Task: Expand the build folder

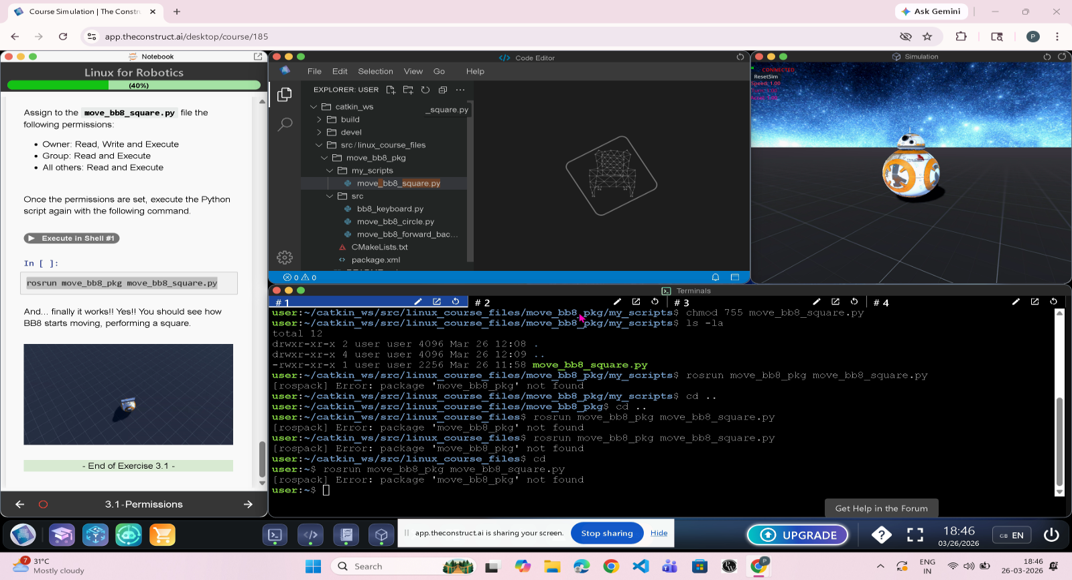Action: pos(350,119)
